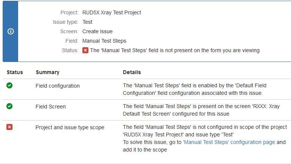This screenshot has height=164, width=291.
Task: Click the Issue type value Test
Action: 87,22
